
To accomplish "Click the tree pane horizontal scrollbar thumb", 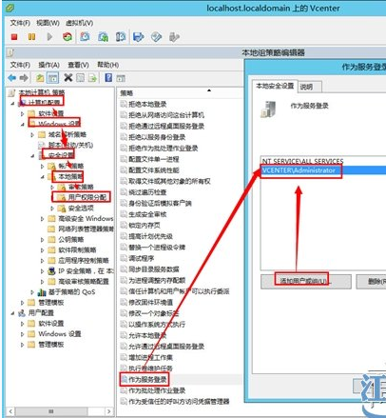I will (51, 411).
